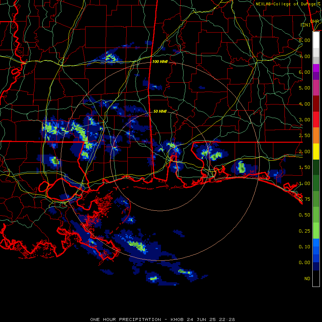Click the 0.10 legend value
The width and height of the screenshot is (322, 322).
coord(304,247)
